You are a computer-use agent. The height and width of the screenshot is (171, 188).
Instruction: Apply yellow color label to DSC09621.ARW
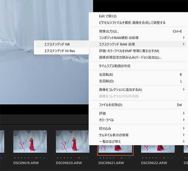point(121,158)
